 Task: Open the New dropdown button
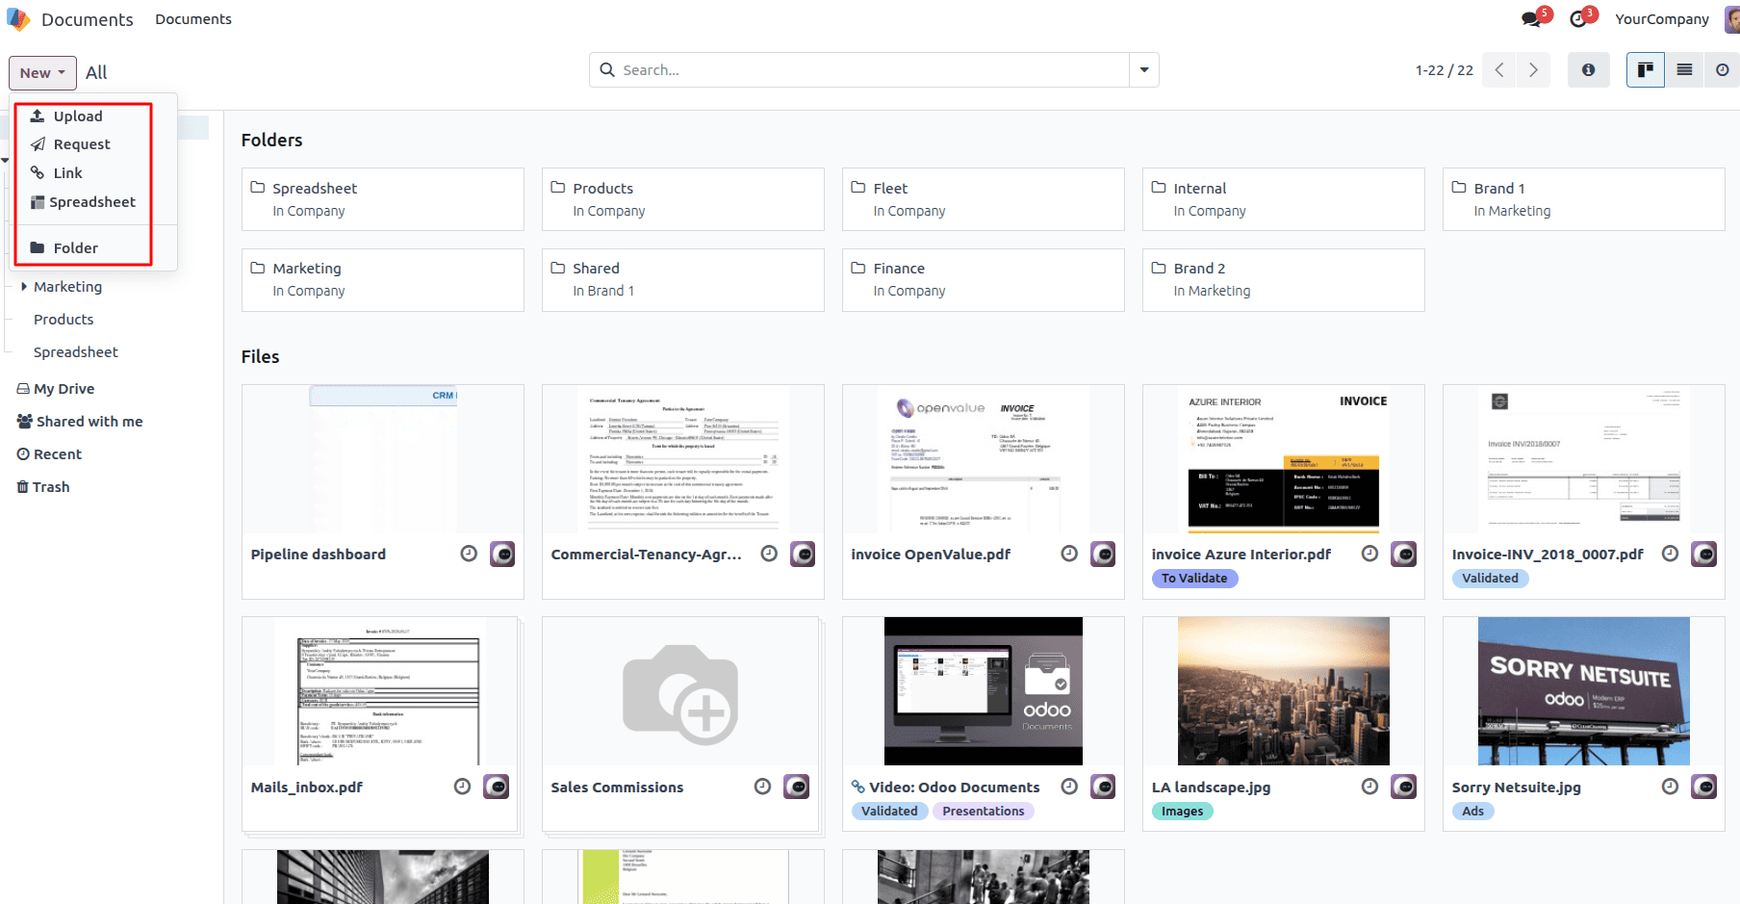click(x=42, y=73)
